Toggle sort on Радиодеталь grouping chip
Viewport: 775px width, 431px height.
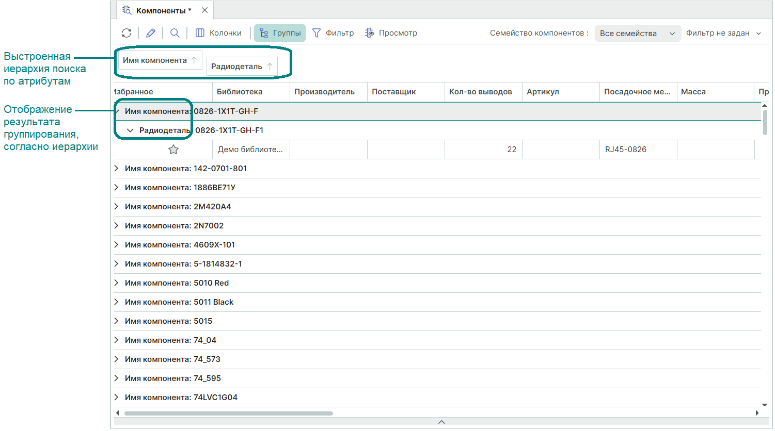[x=270, y=67]
